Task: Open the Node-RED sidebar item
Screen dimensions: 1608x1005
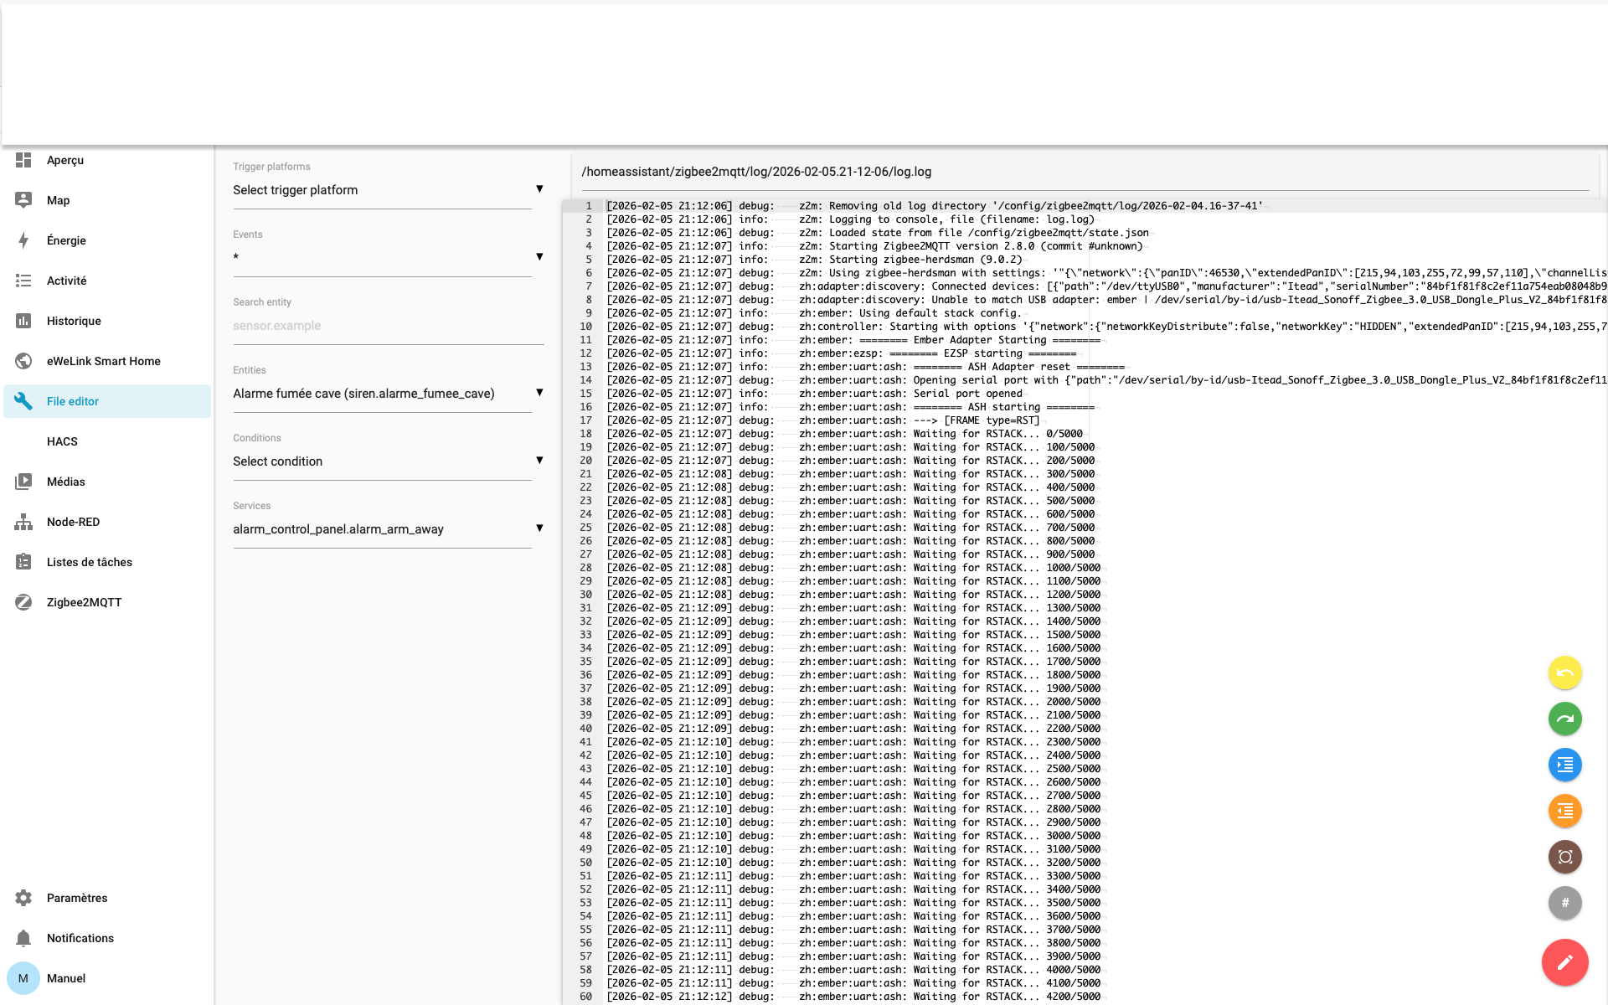Action: coord(73,522)
